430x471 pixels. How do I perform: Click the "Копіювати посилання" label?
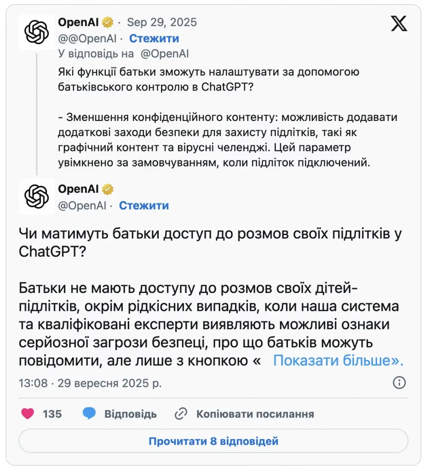[x=255, y=414]
